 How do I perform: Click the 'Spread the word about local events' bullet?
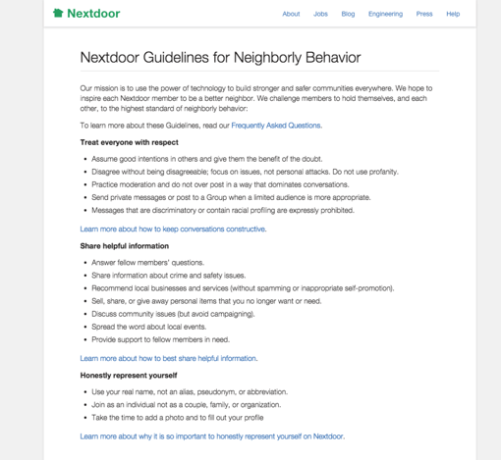coord(149,327)
